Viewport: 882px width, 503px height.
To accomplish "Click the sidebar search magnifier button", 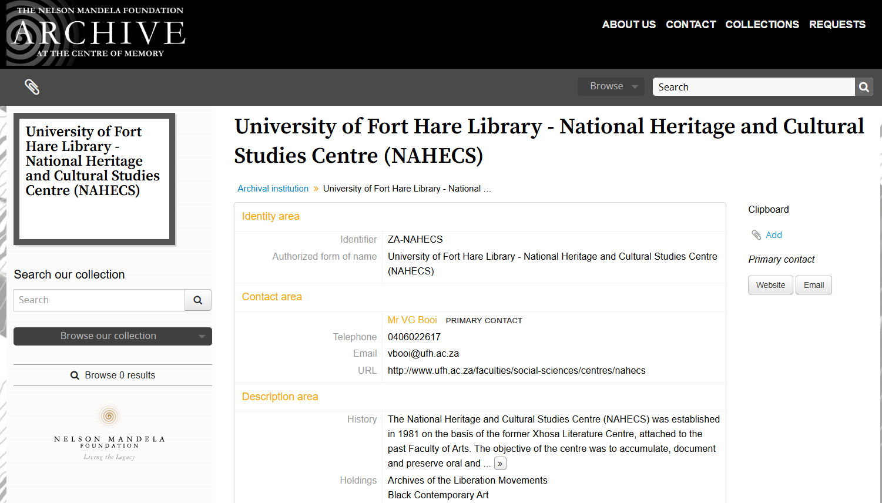I will coord(198,300).
